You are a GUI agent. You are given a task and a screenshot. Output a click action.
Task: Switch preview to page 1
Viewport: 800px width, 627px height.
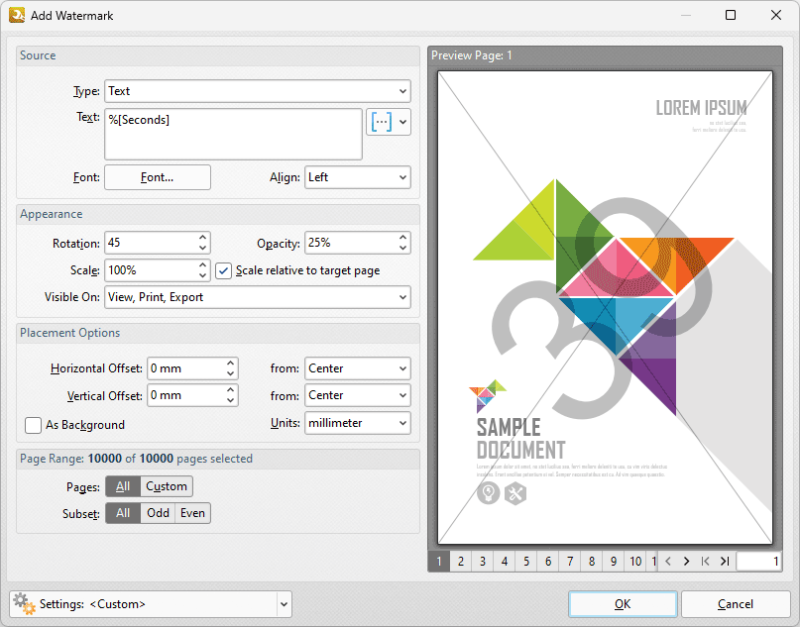[x=439, y=562]
